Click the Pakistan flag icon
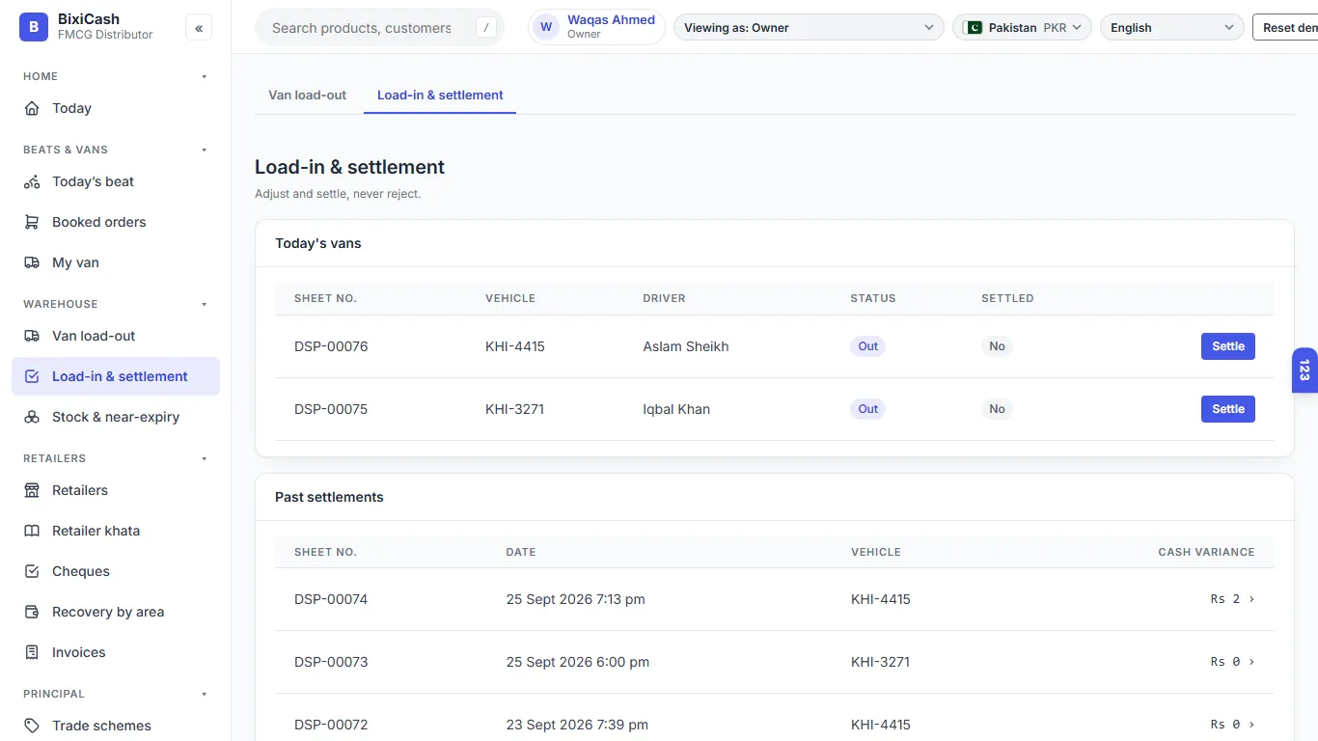 pos(973,28)
